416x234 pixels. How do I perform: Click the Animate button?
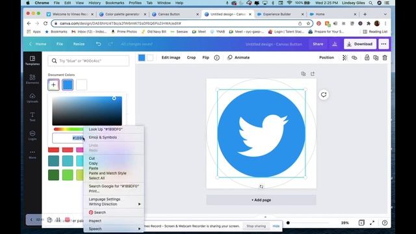[x=239, y=58]
